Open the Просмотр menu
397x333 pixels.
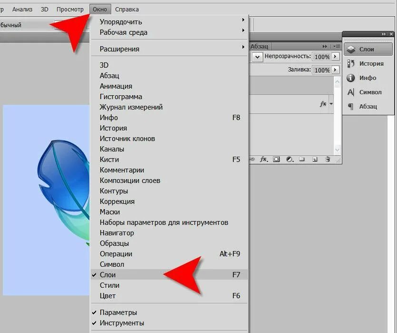pos(70,10)
